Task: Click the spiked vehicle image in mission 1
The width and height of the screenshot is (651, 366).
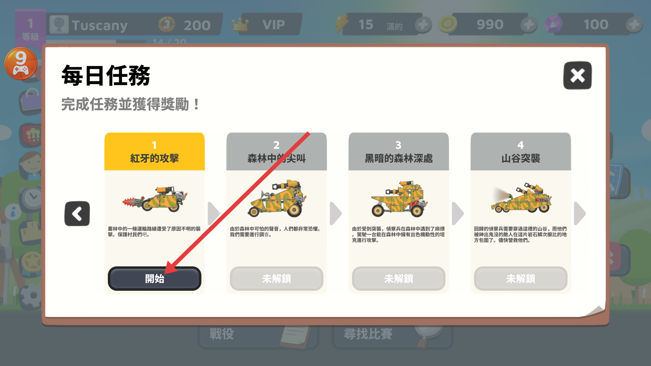Action: click(155, 199)
